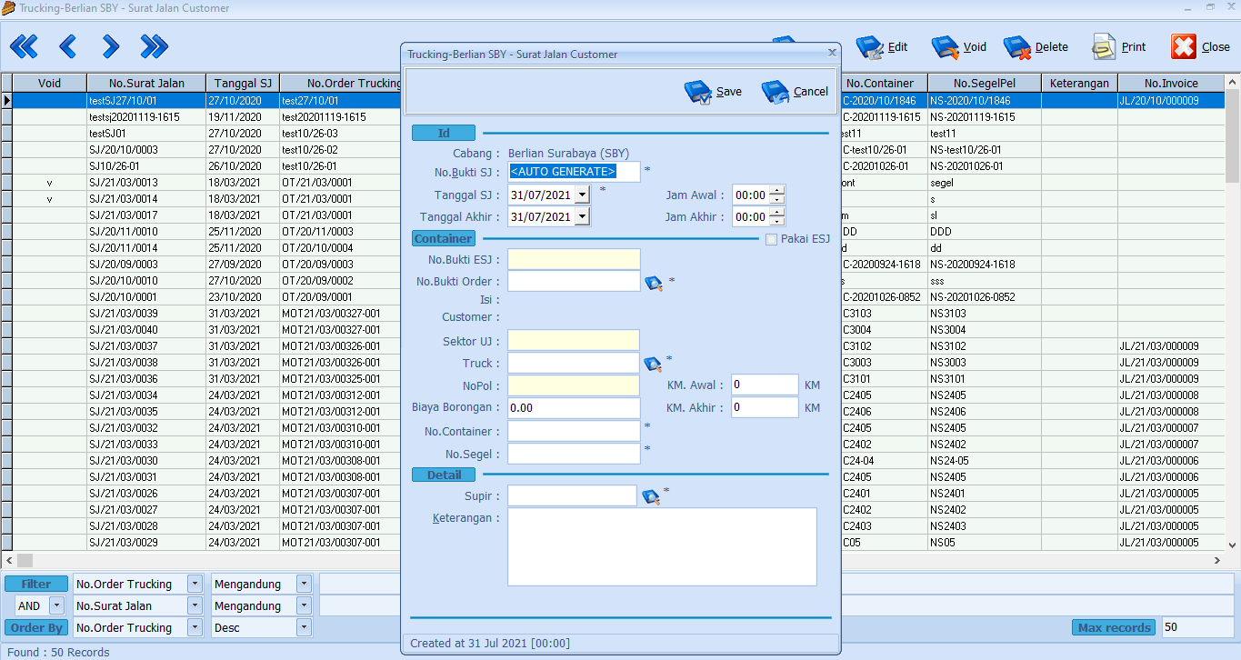Click the Delete toolbar button
The image size is (1241, 660).
1036,47
